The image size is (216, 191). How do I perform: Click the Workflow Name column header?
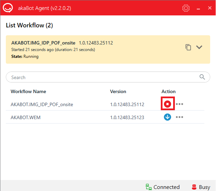pos(28,91)
